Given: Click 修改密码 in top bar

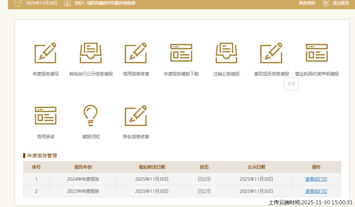Looking at the screenshot, I should 307,3.
